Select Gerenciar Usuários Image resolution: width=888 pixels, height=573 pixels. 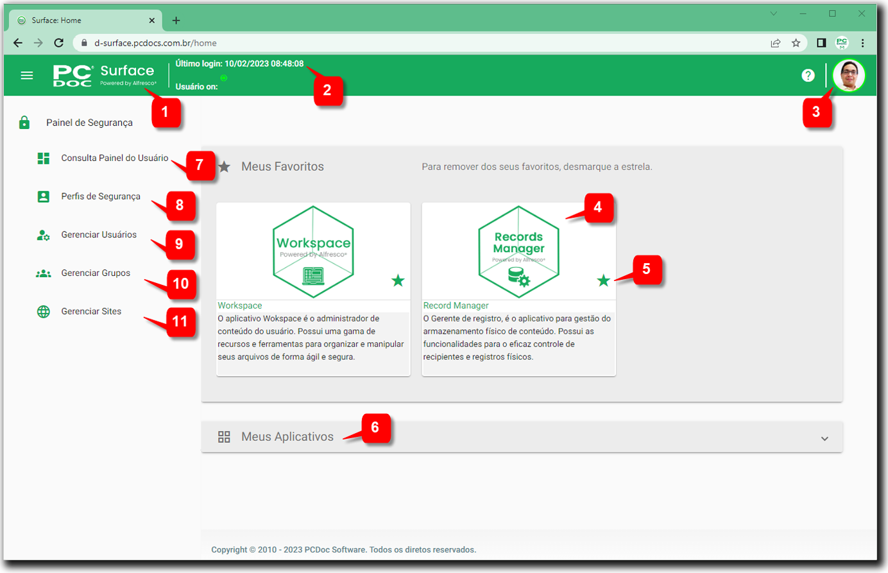pos(99,235)
